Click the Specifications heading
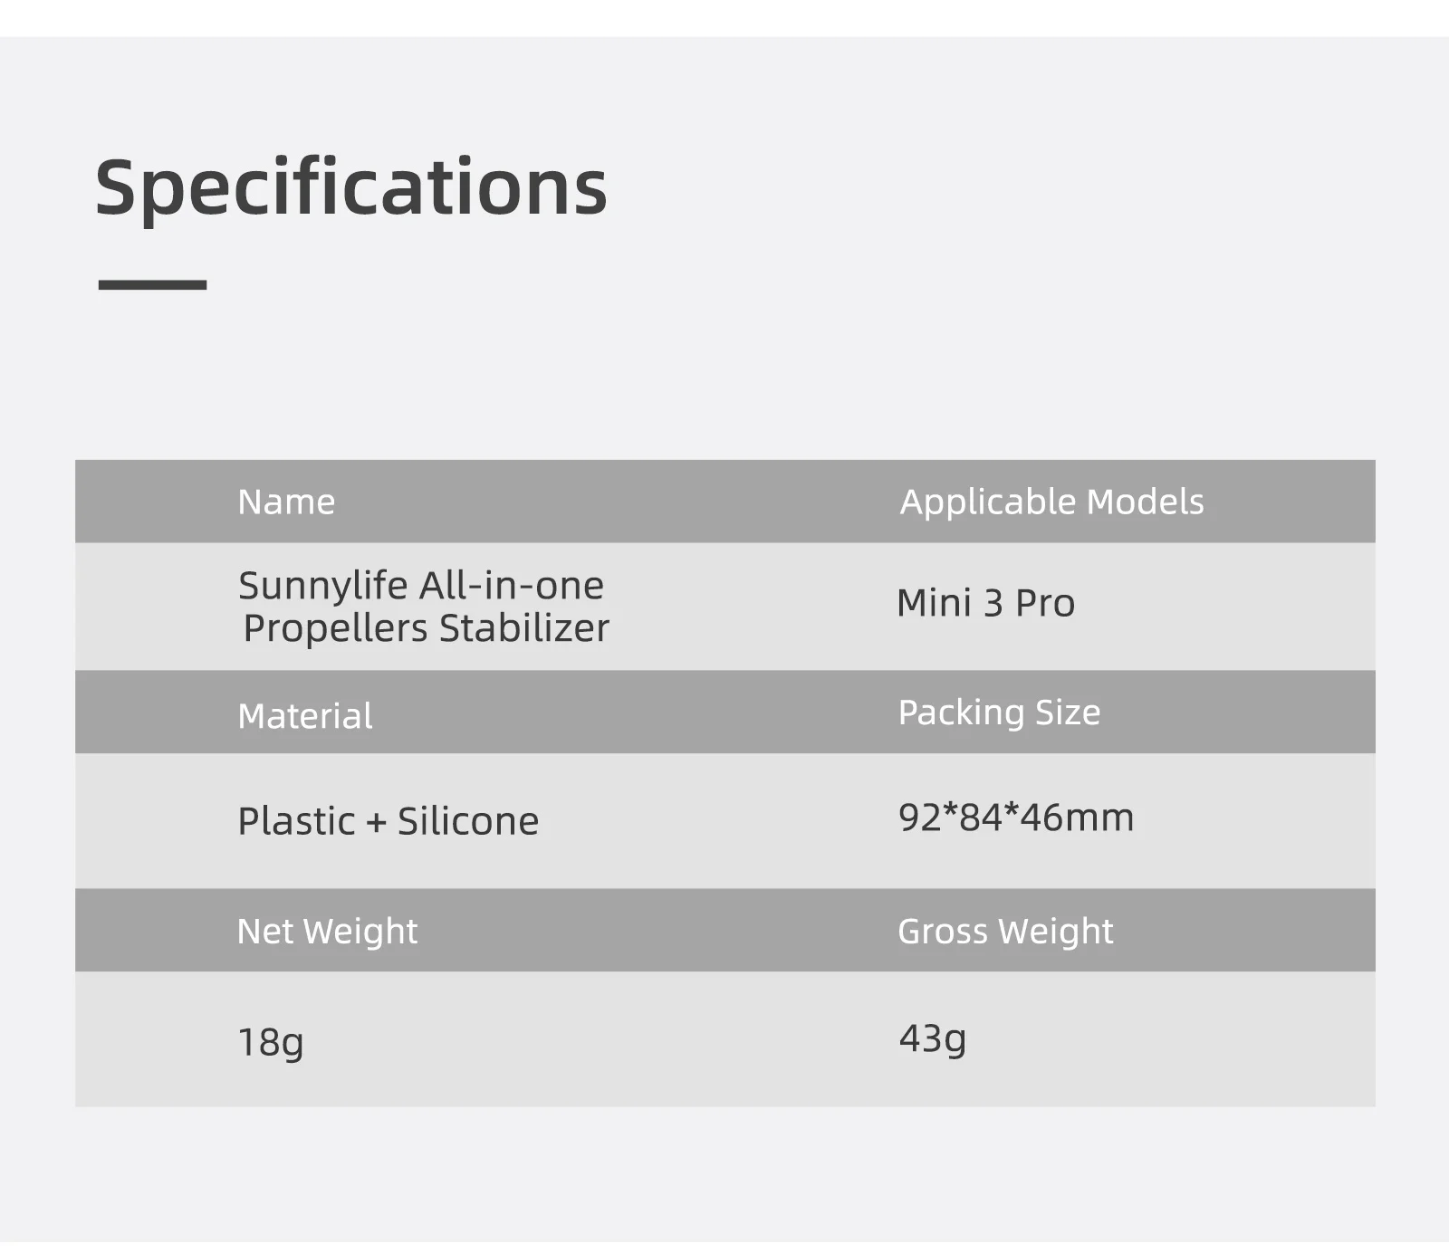This screenshot has width=1449, height=1253. coord(351,187)
